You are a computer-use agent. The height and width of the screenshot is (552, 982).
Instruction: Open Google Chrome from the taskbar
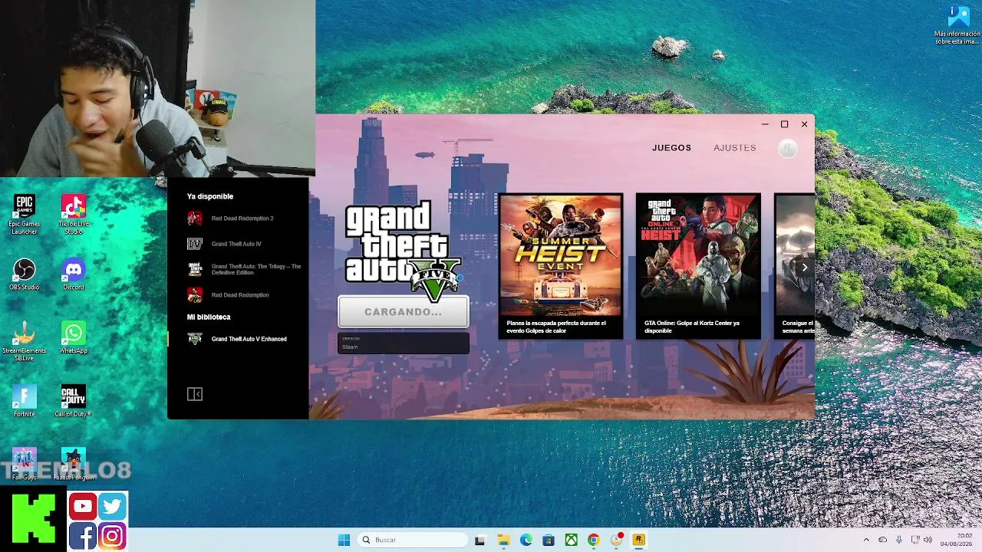click(x=593, y=540)
